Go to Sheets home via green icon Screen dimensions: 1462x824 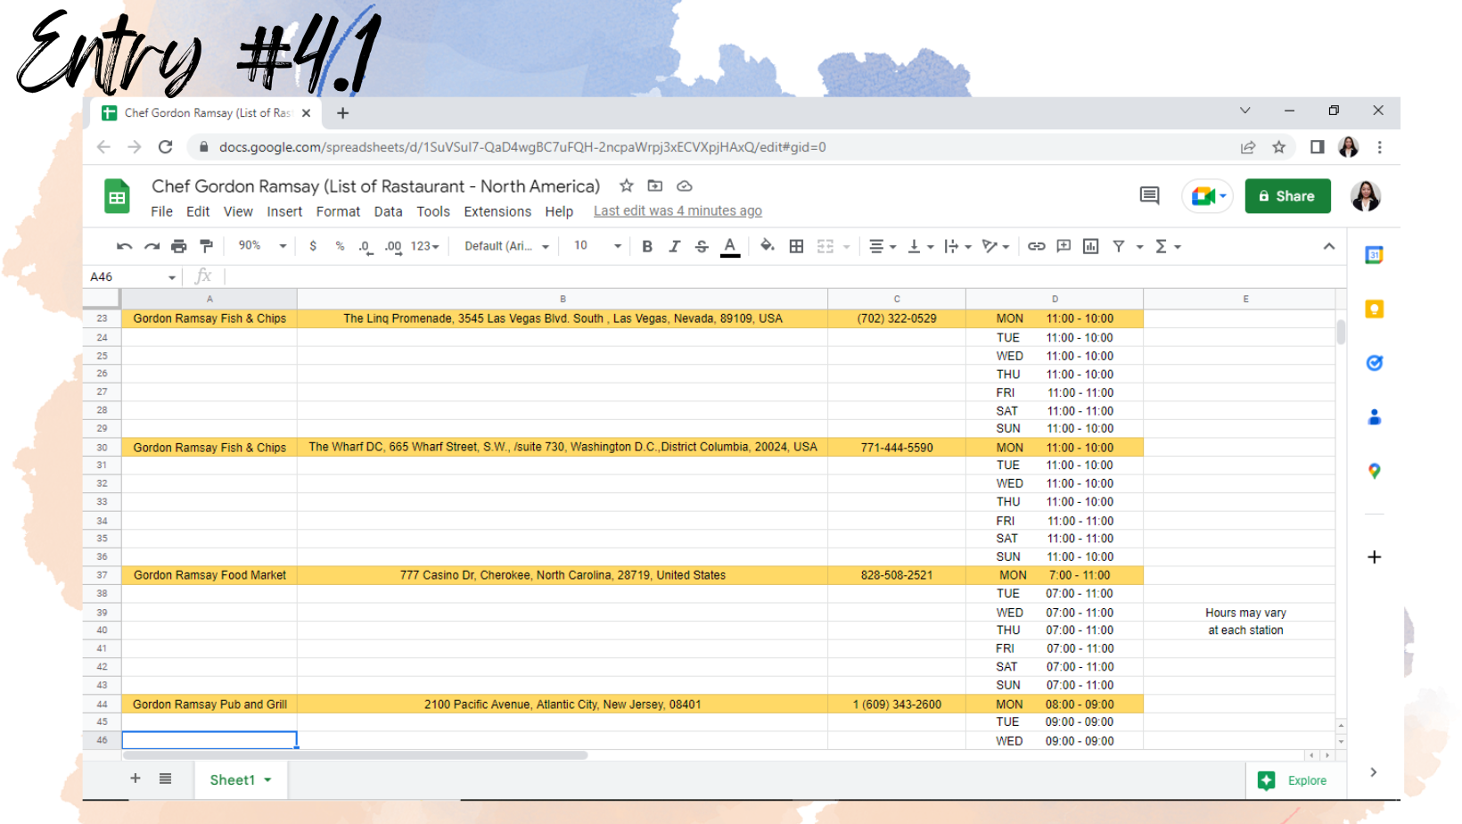point(117,197)
